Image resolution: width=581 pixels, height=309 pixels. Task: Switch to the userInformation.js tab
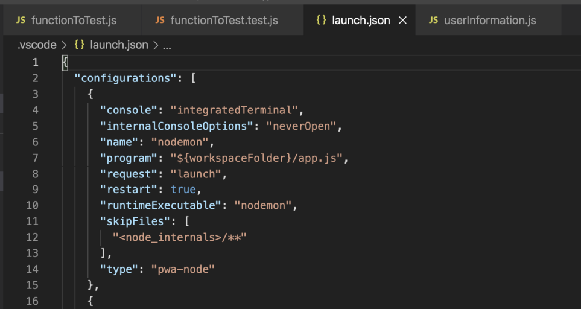pyautogui.click(x=489, y=21)
